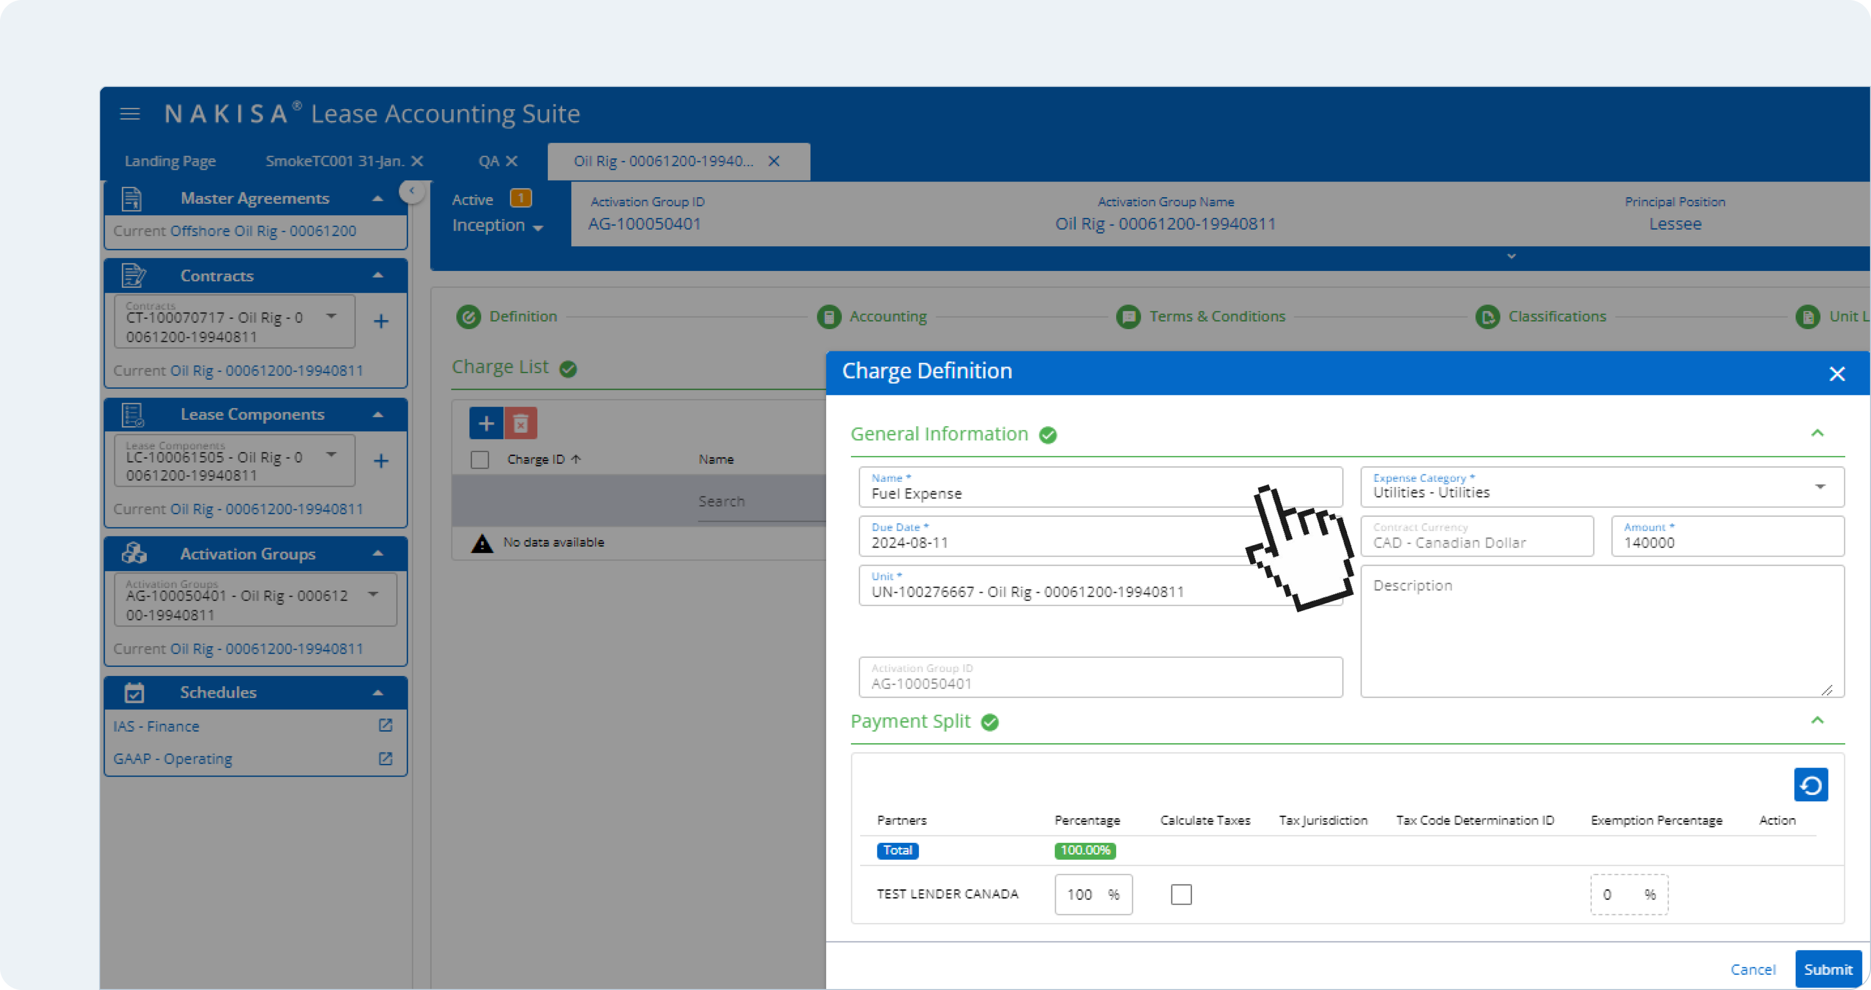The width and height of the screenshot is (1871, 990).
Task: Click the Accounting step icon
Action: (x=829, y=317)
